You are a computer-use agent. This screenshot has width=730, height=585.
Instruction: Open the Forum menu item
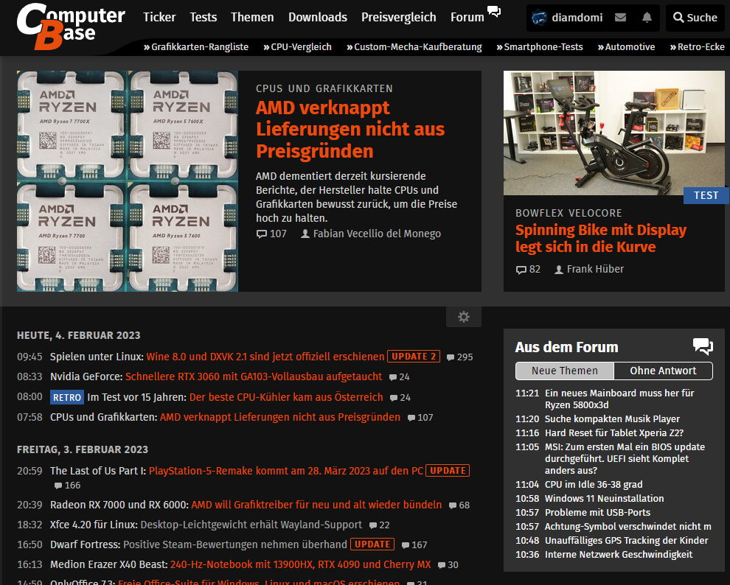467,17
